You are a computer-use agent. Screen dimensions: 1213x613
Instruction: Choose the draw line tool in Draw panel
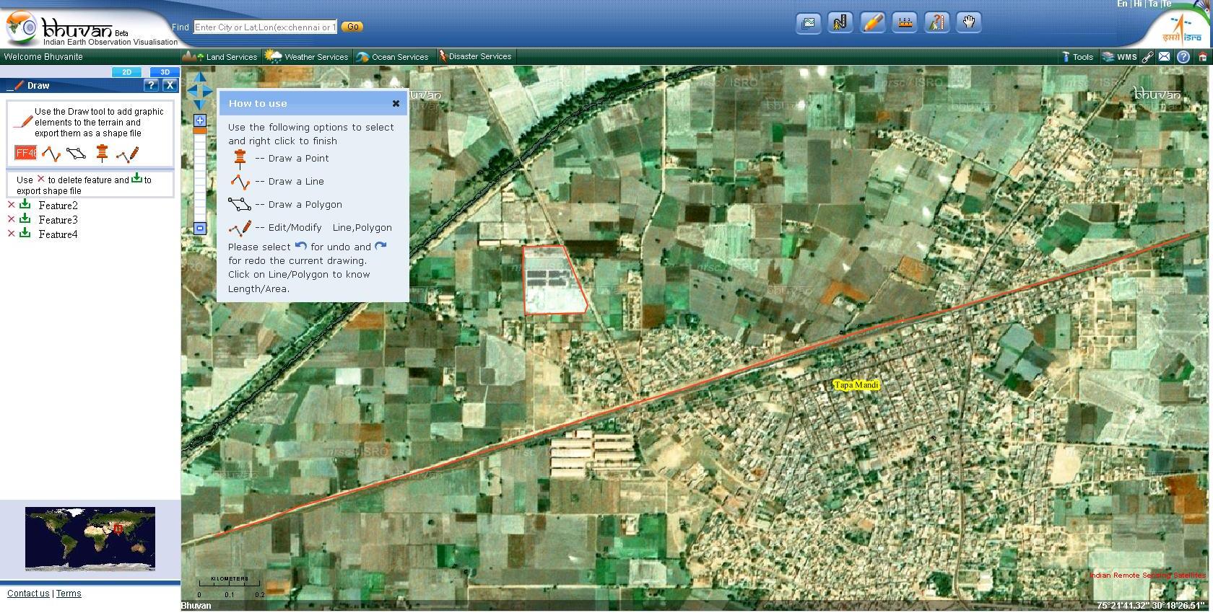[51, 154]
